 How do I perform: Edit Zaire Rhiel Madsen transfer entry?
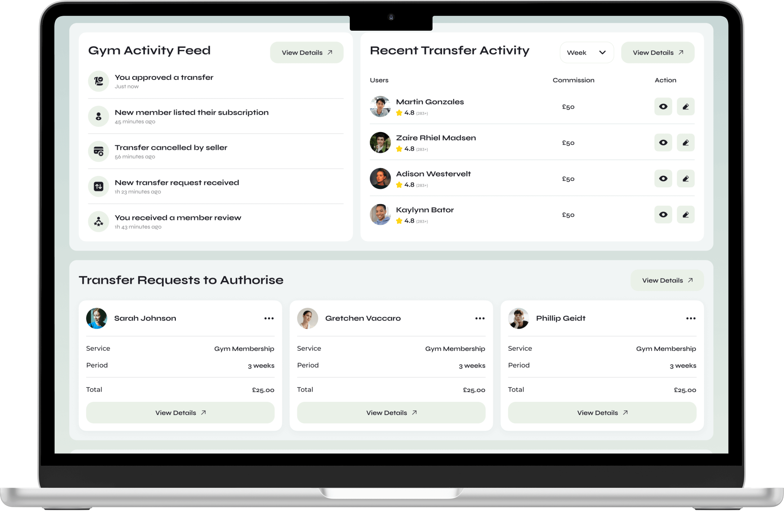pos(685,143)
